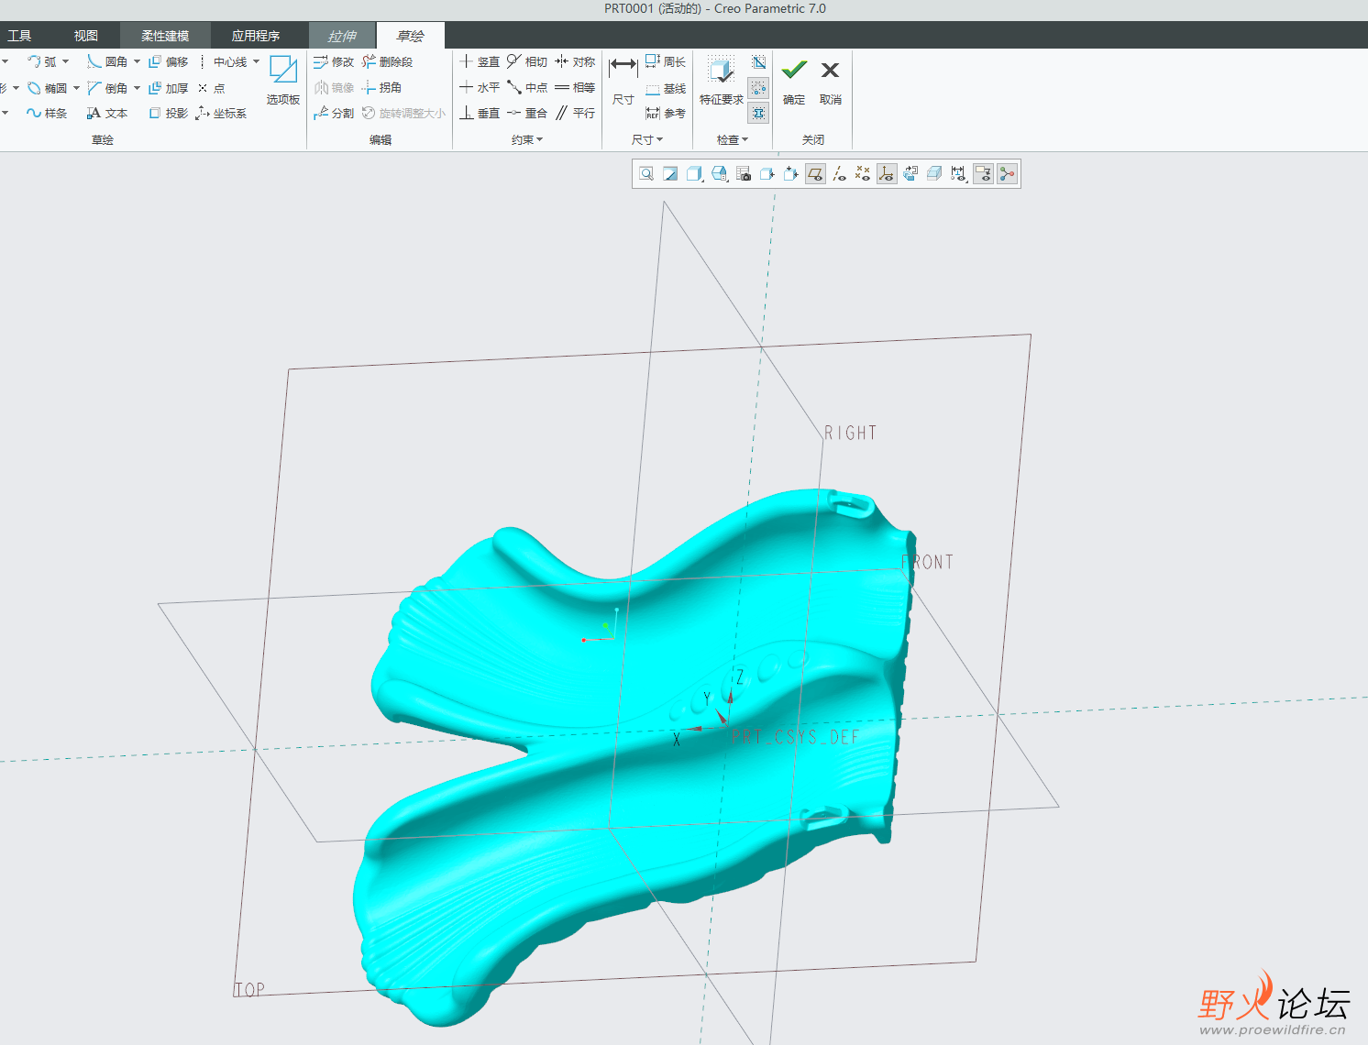Screen dimensions: 1368x1045
Task: Toggle datum axis display
Action: pyautogui.click(x=839, y=174)
